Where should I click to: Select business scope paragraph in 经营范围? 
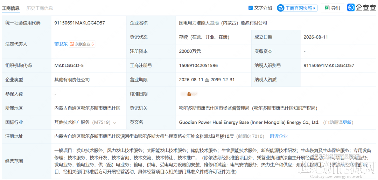[213, 161]
